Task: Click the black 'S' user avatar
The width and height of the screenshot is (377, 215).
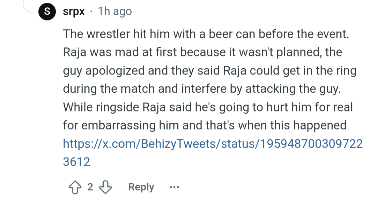Action: click(x=47, y=11)
